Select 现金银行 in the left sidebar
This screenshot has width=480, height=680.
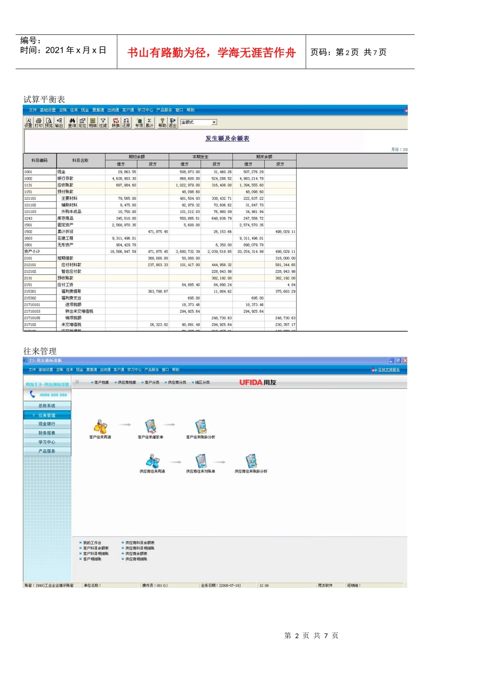[47, 424]
